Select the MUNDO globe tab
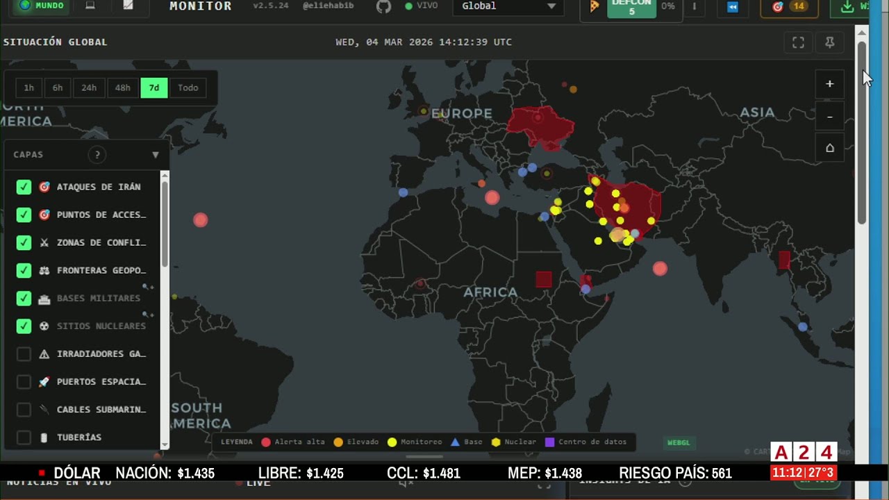The width and height of the screenshot is (889, 500). [42, 6]
